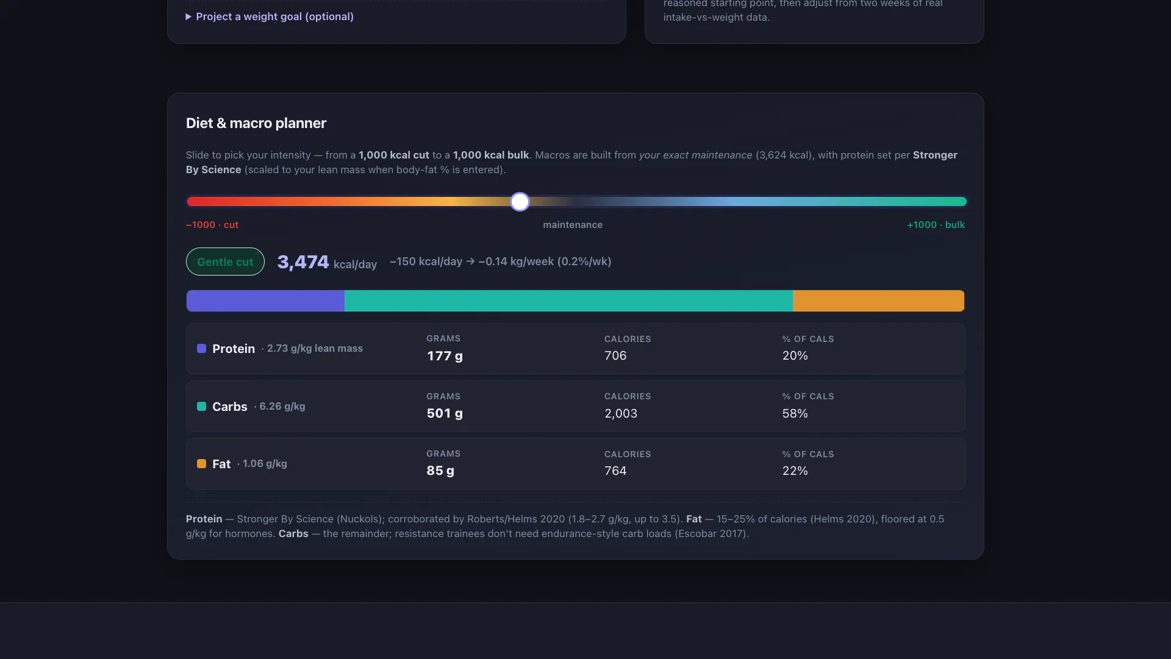Click the "85 g" fat grams value
The height and width of the screenshot is (659, 1171).
click(x=440, y=471)
